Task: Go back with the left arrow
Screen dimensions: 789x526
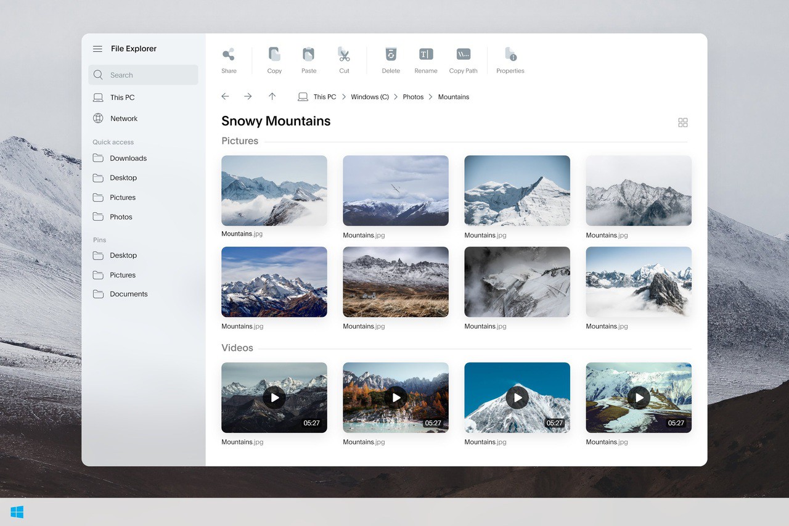Action: pos(225,97)
